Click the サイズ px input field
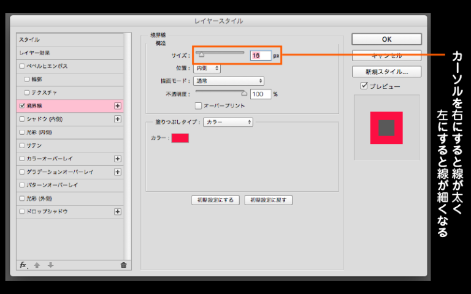The image size is (471, 294). pyautogui.click(x=260, y=55)
